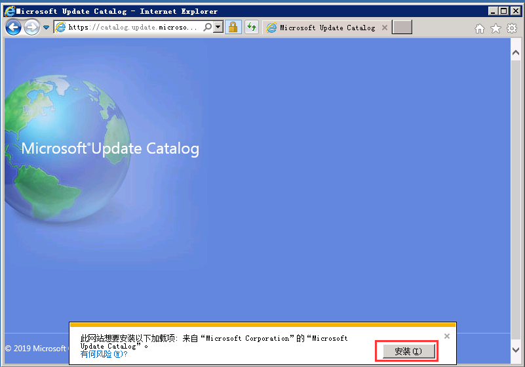Viewport: 525px width, 367px height.
Task: Click the browser Forward arrow button
Action: pos(31,28)
